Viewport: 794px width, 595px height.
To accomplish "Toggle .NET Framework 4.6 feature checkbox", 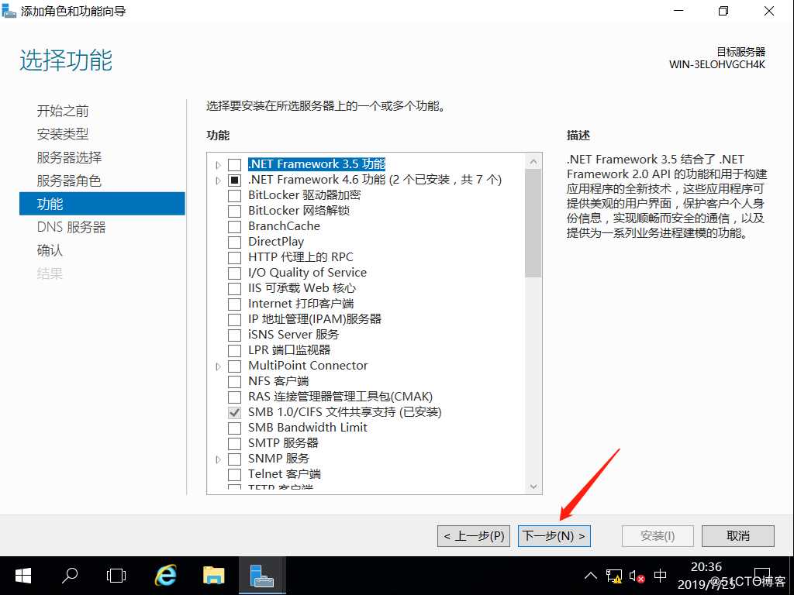I will 234,180.
